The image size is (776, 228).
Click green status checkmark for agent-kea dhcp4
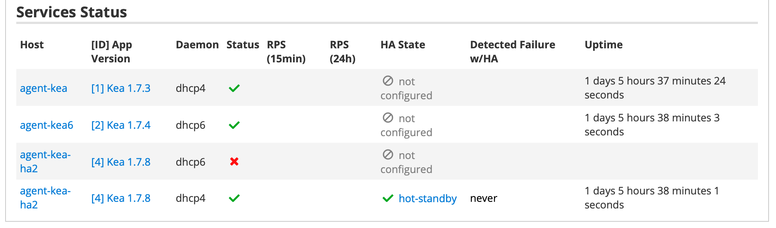[234, 88]
